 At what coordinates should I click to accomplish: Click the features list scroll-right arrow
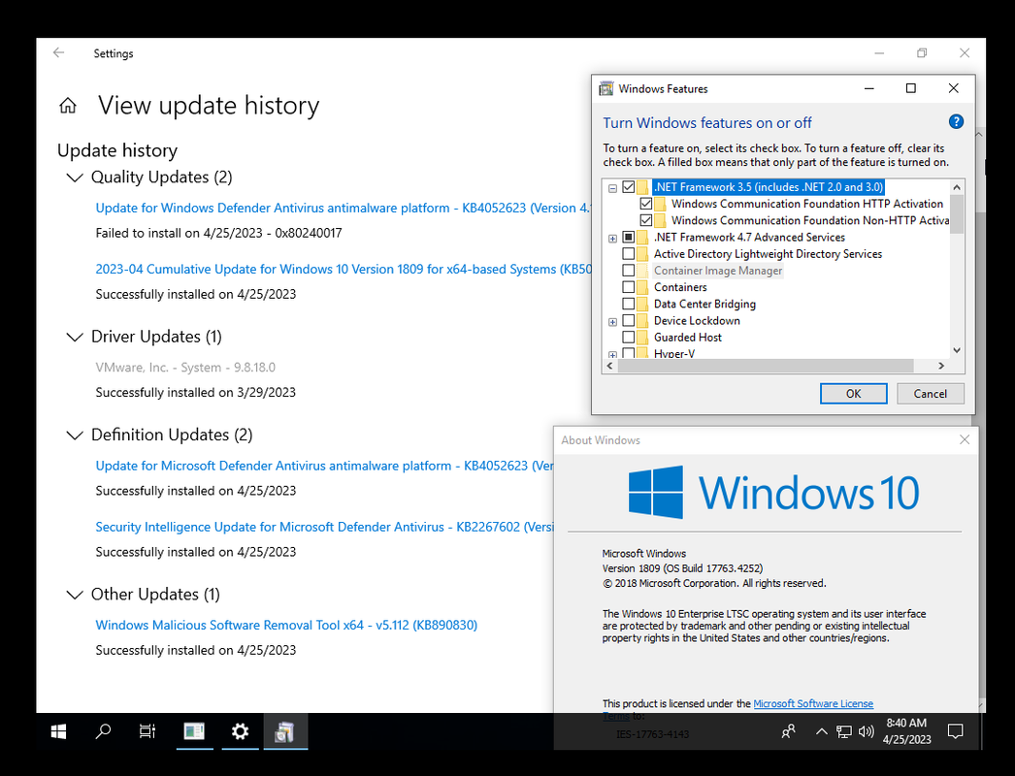[x=941, y=366]
